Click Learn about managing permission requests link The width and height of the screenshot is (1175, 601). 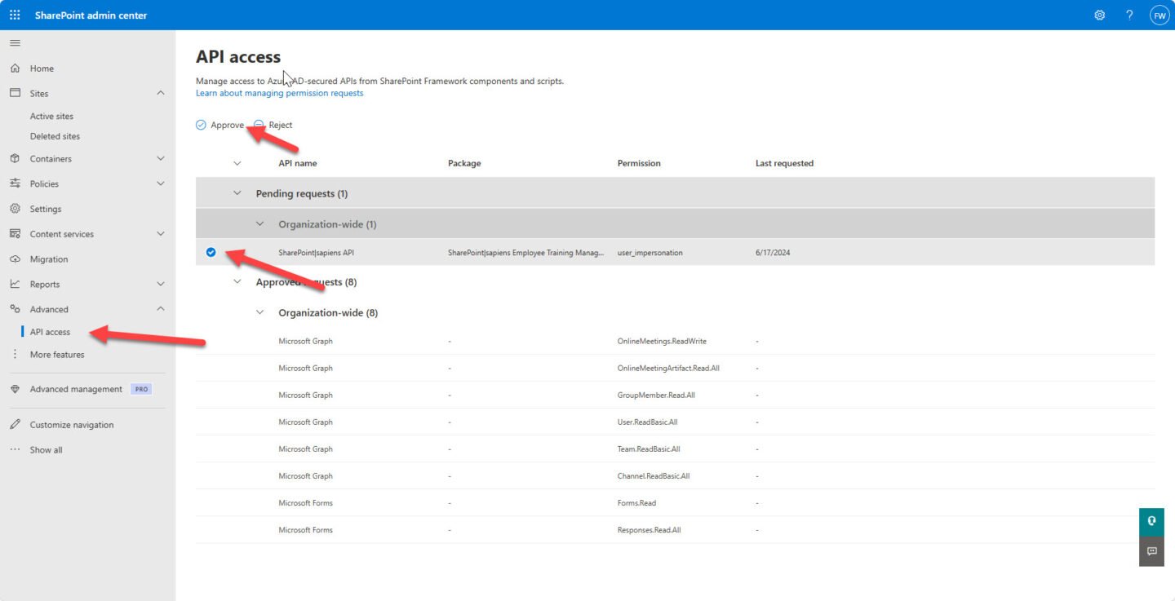coord(279,93)
